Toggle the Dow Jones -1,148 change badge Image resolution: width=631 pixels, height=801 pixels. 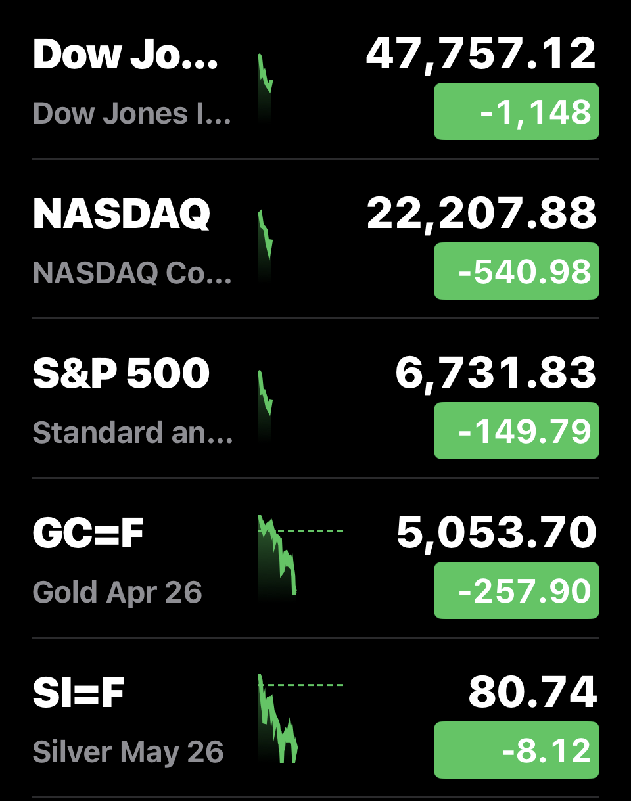pyautogui.click(x=516, y=112)
